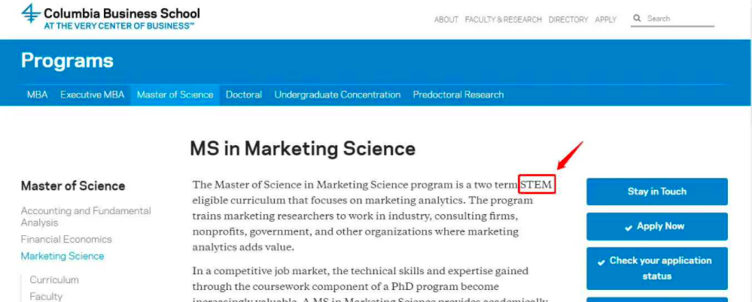Open the Financial Economics sidebar link
This screenshot has width=752, height=302.
[x=66, y=240]
